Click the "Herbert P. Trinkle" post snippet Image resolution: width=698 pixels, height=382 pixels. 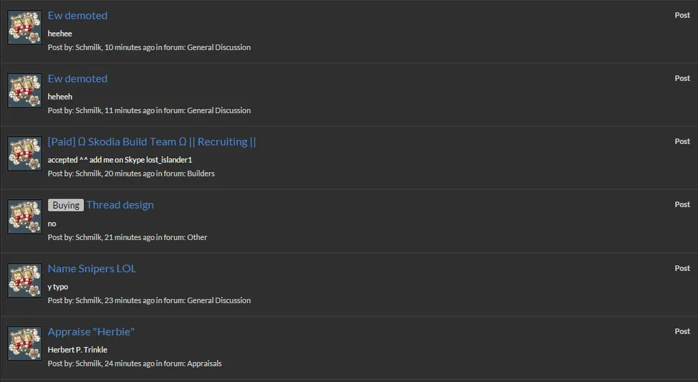click(78, 350)
